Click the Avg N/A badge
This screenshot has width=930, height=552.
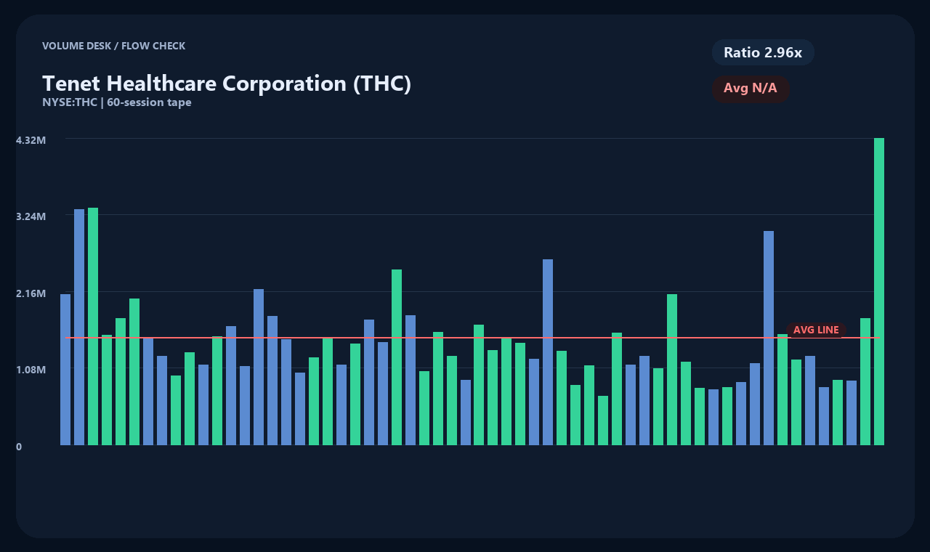pos(751,89)
